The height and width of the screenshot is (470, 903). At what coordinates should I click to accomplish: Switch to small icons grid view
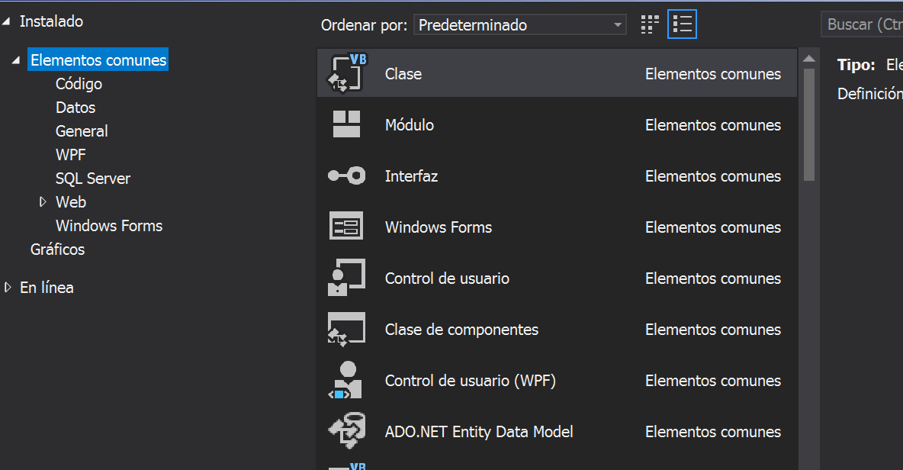650,24
